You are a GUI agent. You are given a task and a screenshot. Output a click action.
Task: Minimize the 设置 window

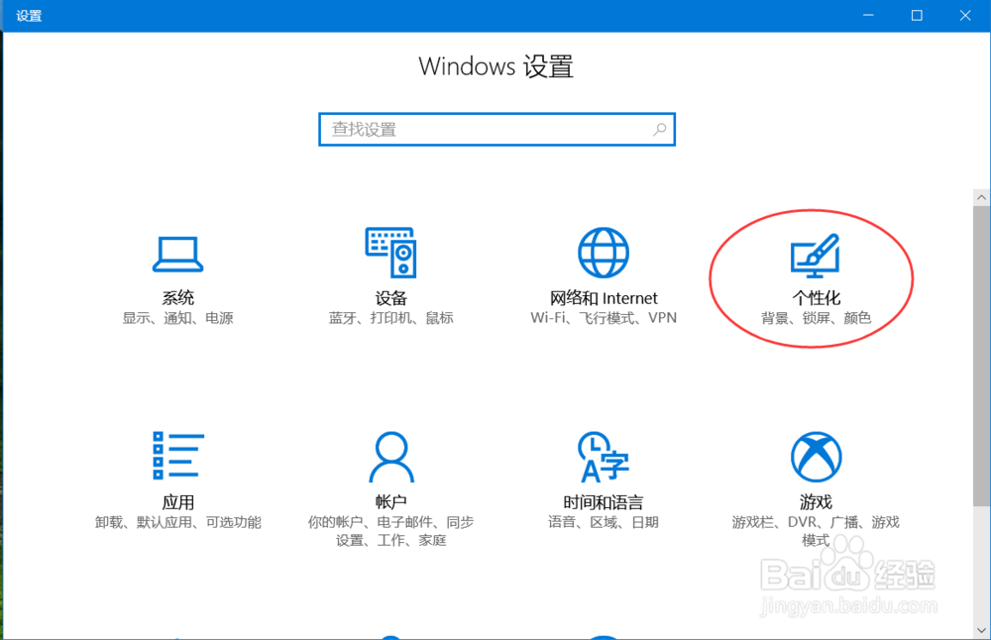[x=868, y=15]
